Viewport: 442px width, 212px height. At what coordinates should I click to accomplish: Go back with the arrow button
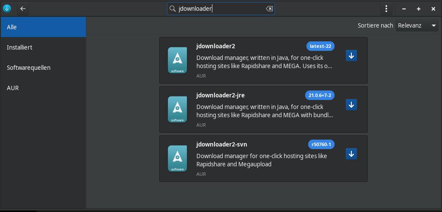(23, 9)
